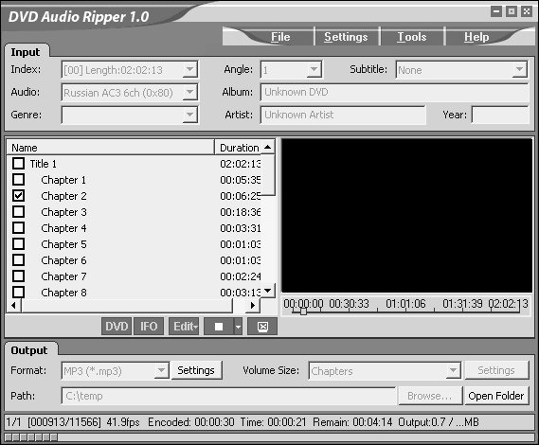Click the 00:18:36 duration value

[x=241, y=212]
